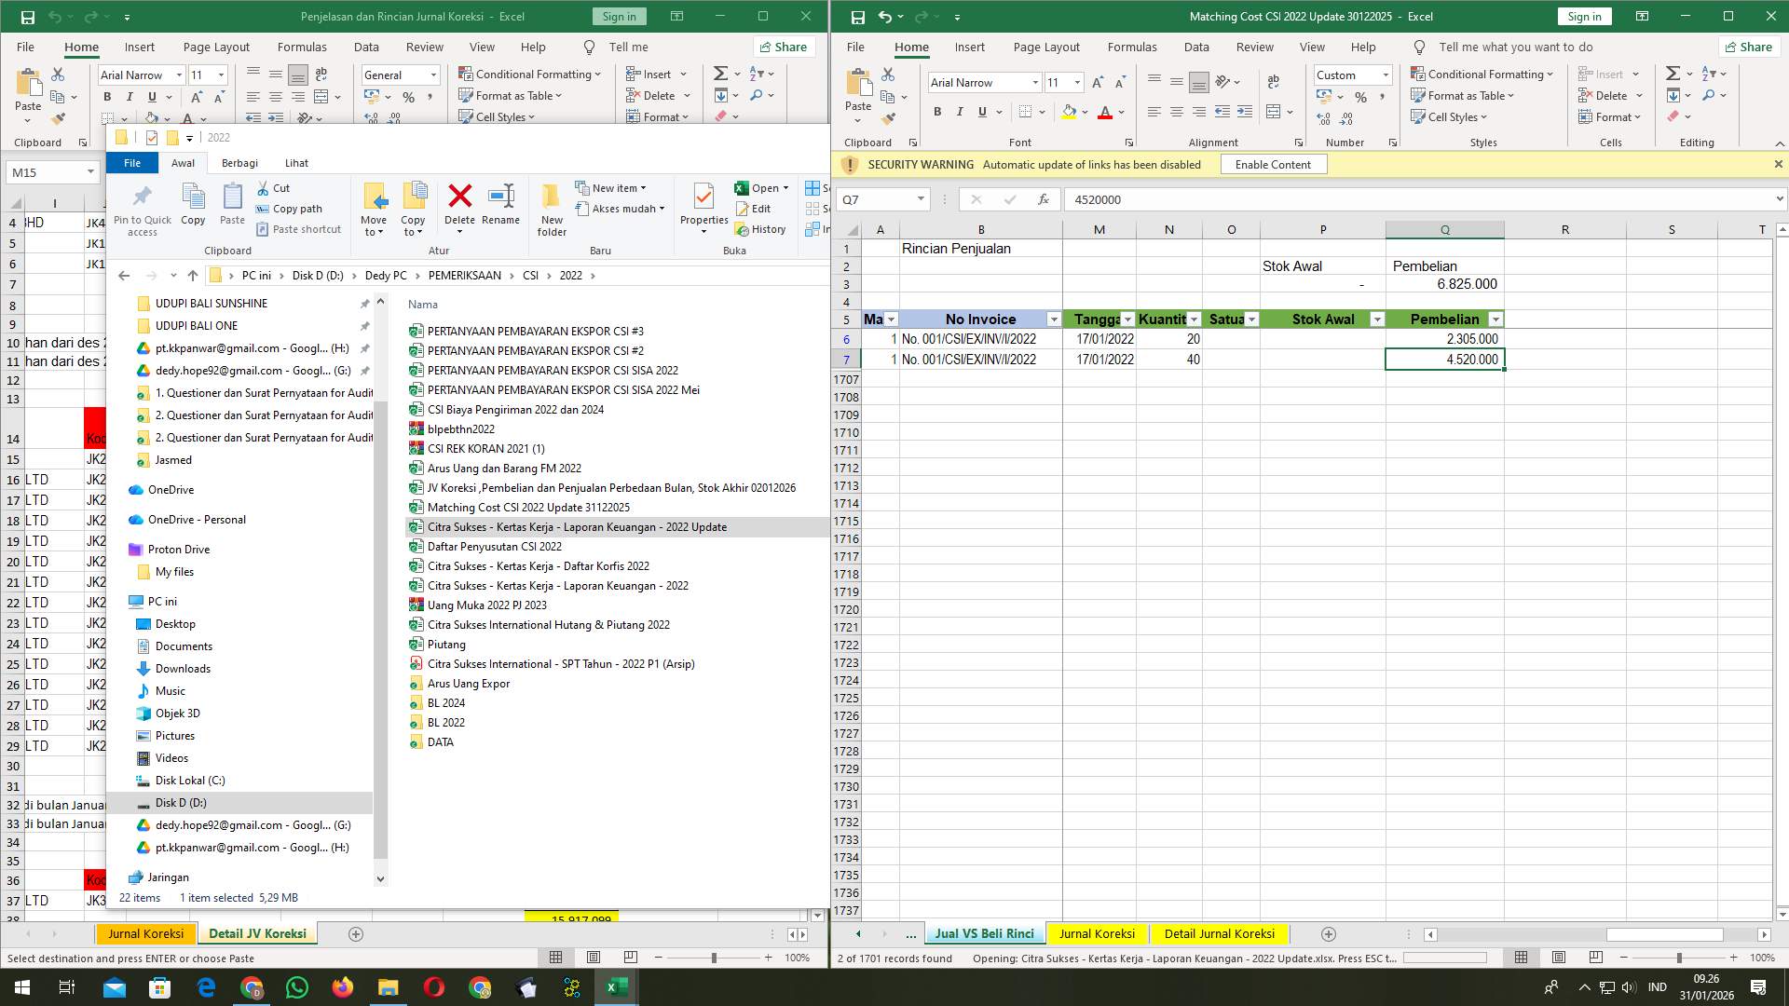Toggle italic formatting
Viewport: 1789px width, 1006px height.
960,112
